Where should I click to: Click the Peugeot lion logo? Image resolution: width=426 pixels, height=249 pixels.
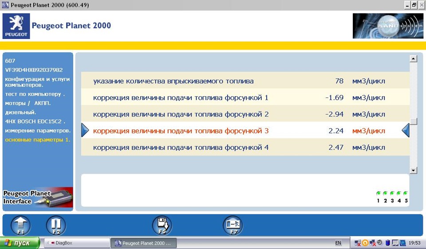tap(16, 26)
